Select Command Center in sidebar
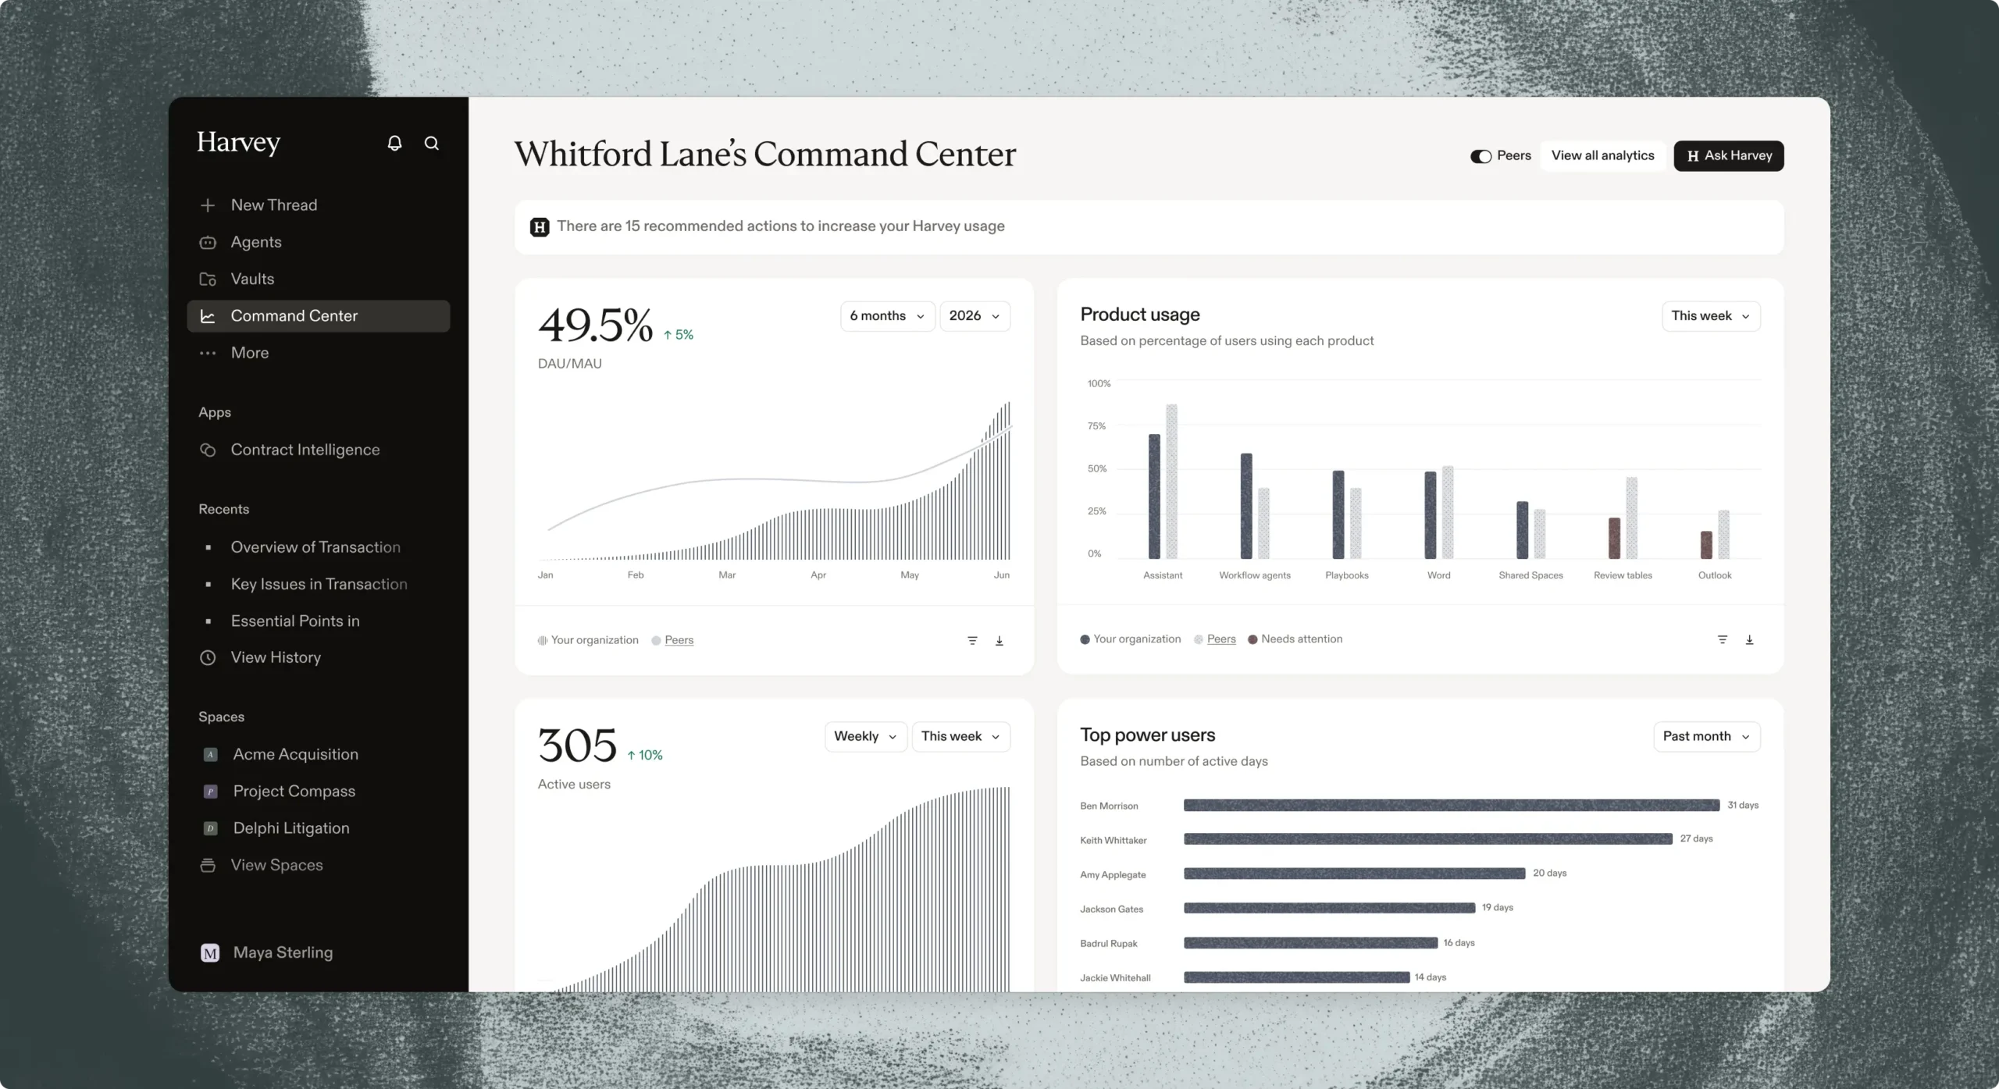This screenshot has width=1999, height=1089. tap(319, 316)
